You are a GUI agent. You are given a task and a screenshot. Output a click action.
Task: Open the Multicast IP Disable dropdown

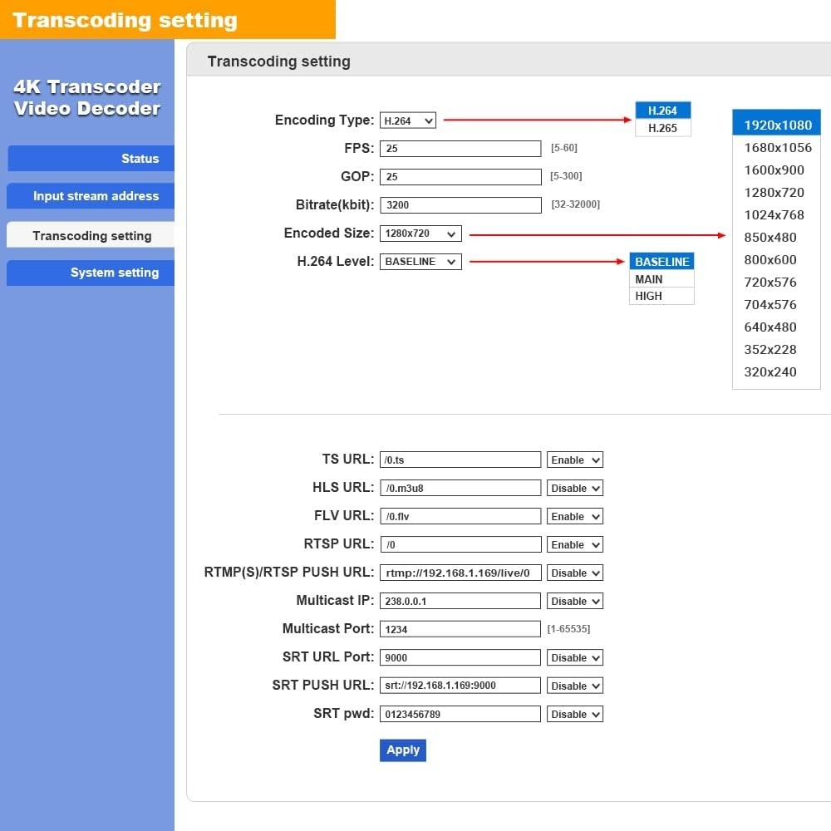click(574, 601)
